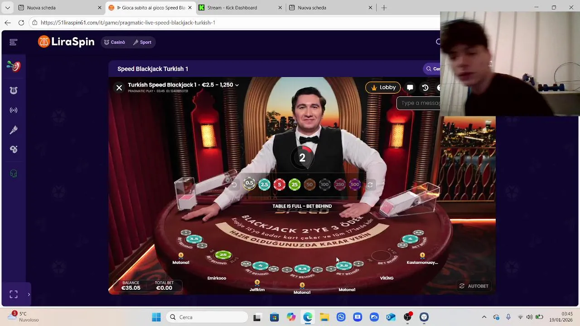Bet behind on Jeffktm's seat
The height and width of the screenshot is (326, 580).
[x=260, y=266]
